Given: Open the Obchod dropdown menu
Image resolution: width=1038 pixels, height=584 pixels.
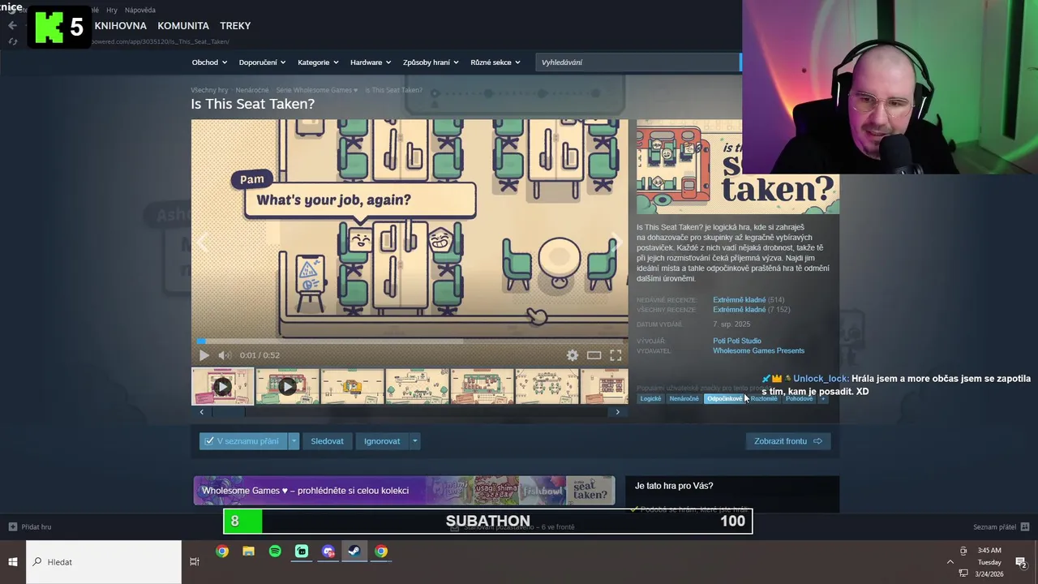Looking at the screenshot, I should (209, 62).
